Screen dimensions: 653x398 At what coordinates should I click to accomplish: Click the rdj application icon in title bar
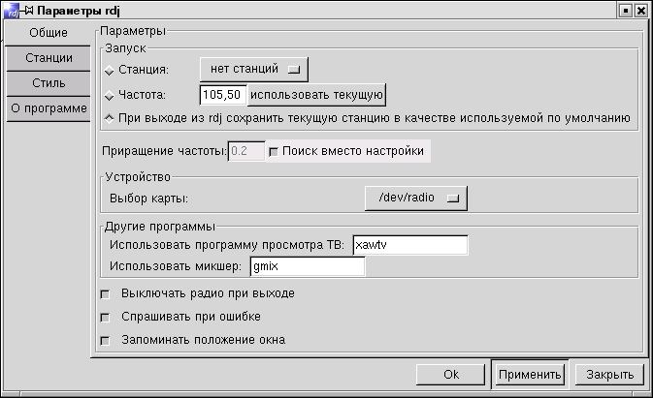coord(10,10)
